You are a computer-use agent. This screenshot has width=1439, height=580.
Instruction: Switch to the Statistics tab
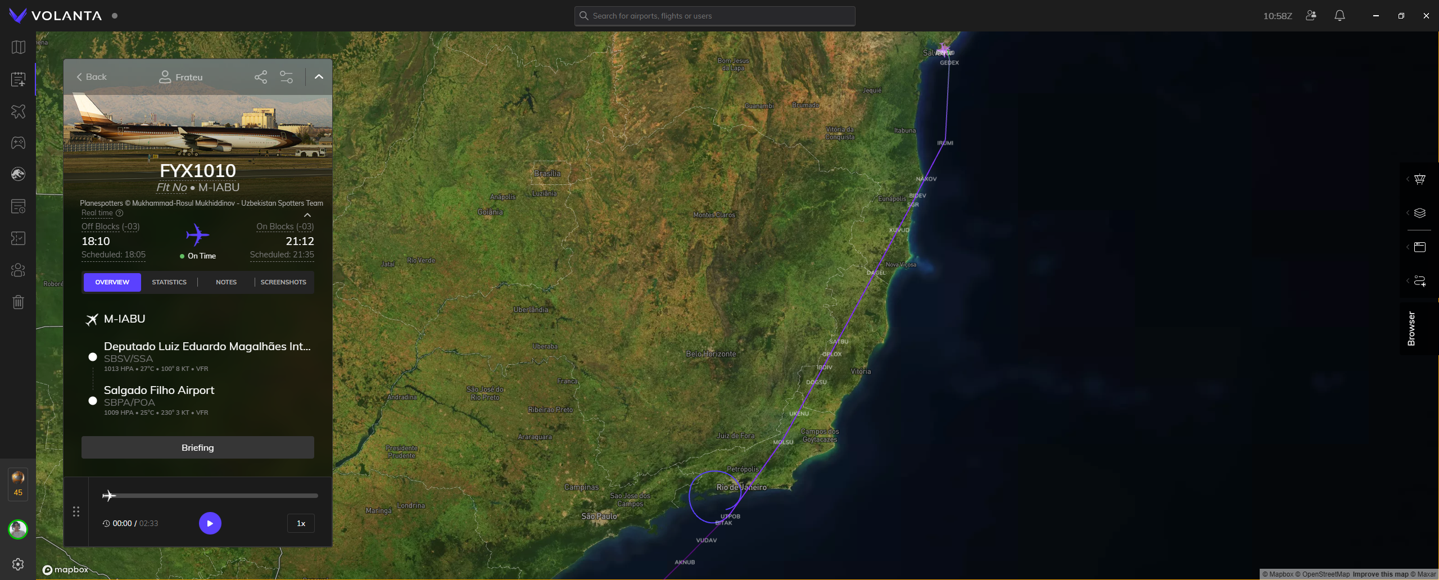coord(169,282)
